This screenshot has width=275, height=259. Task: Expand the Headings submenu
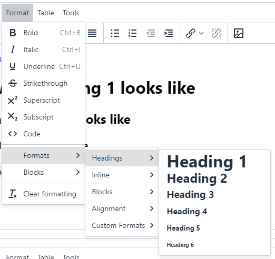(122, 158)
